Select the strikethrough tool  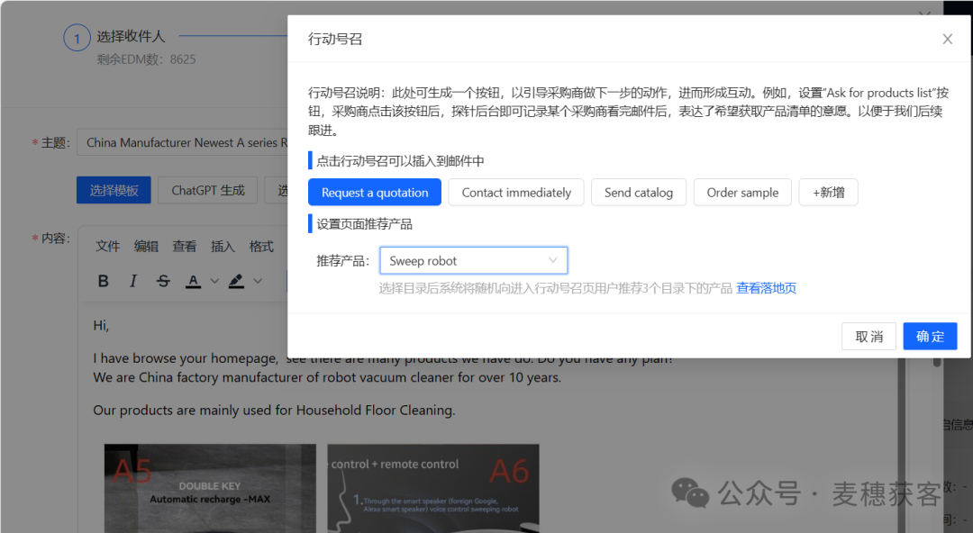pyautogui.click(x=162, y=280)
